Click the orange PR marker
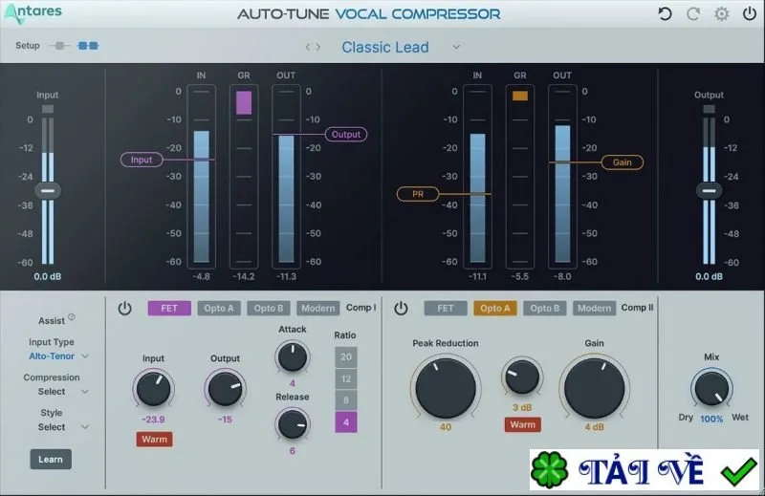Image resolution: width=765 pixels, height=496 pixels. coord(418,194)
